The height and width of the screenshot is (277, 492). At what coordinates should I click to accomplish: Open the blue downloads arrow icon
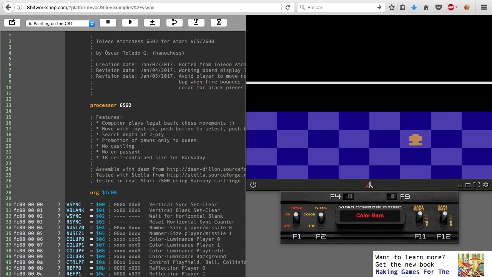tap(414, 7)
